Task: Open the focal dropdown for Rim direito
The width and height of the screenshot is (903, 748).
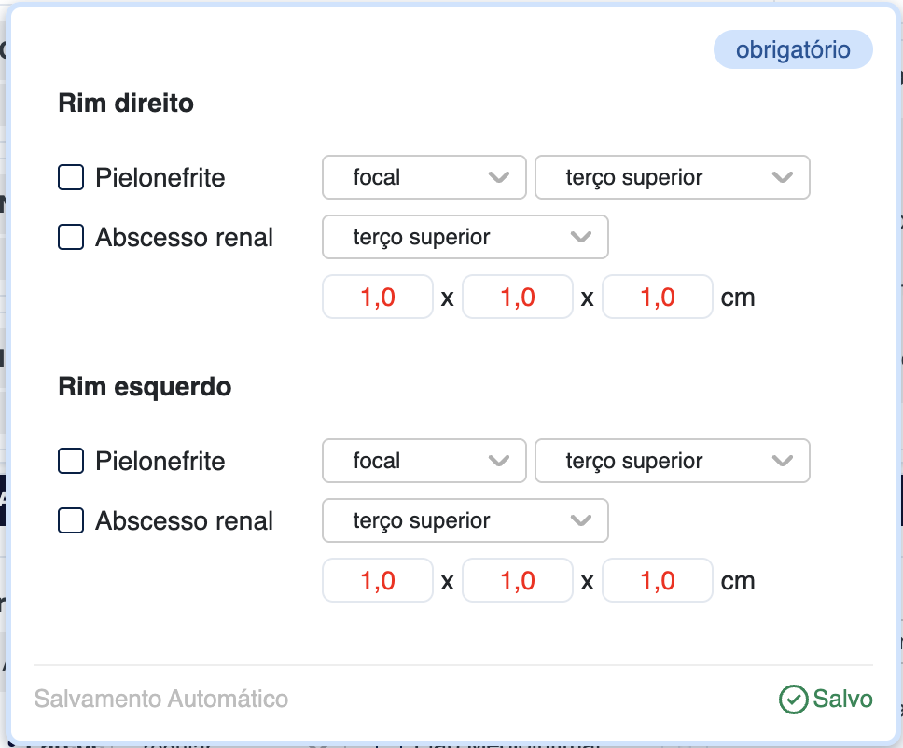Action: point(424,177)
